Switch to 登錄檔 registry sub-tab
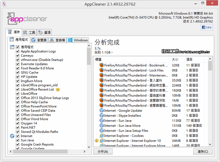 pyautogui.click(x=58, y=40)
